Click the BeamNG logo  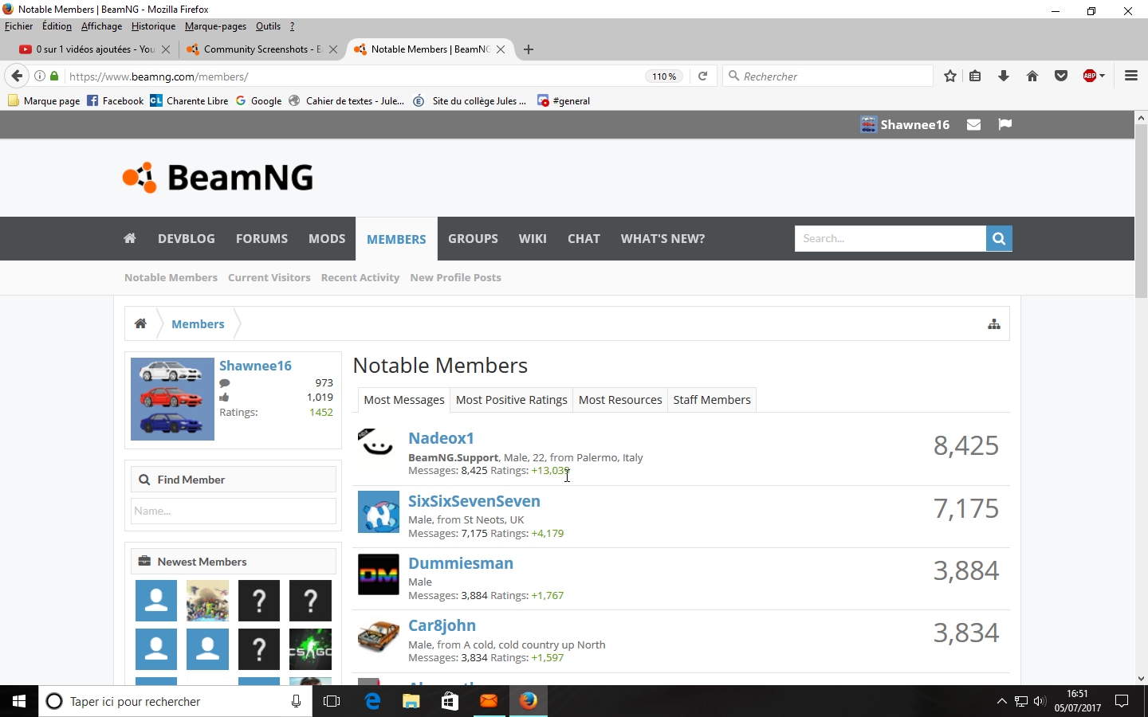pyautogui.click(x=218, y=178)
